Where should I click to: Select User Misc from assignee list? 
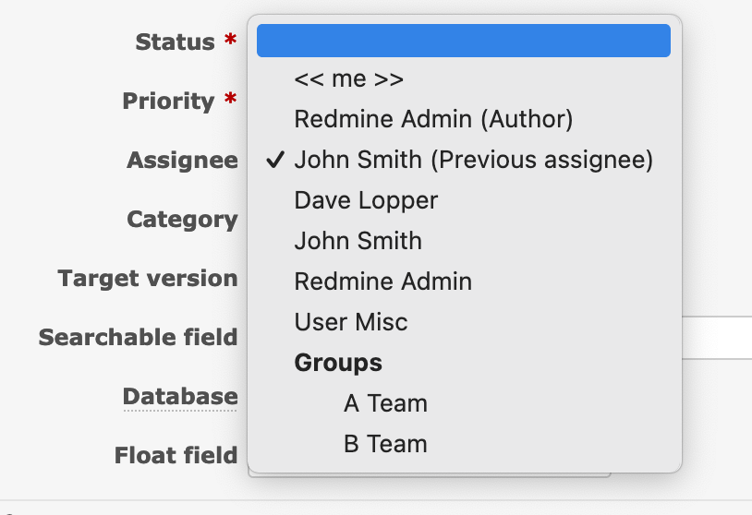[350, 322]
